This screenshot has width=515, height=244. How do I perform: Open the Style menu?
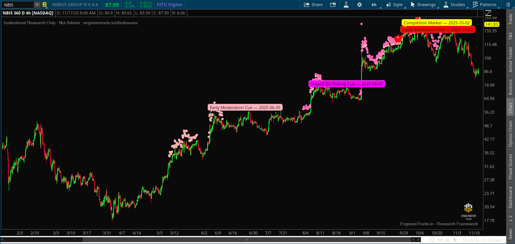(x=394, y=4)
